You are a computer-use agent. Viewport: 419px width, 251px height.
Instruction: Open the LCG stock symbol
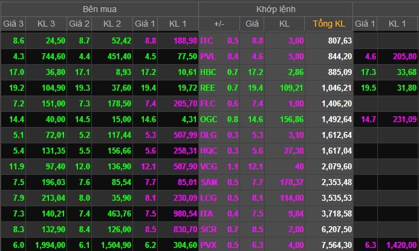tap(207, 198)
